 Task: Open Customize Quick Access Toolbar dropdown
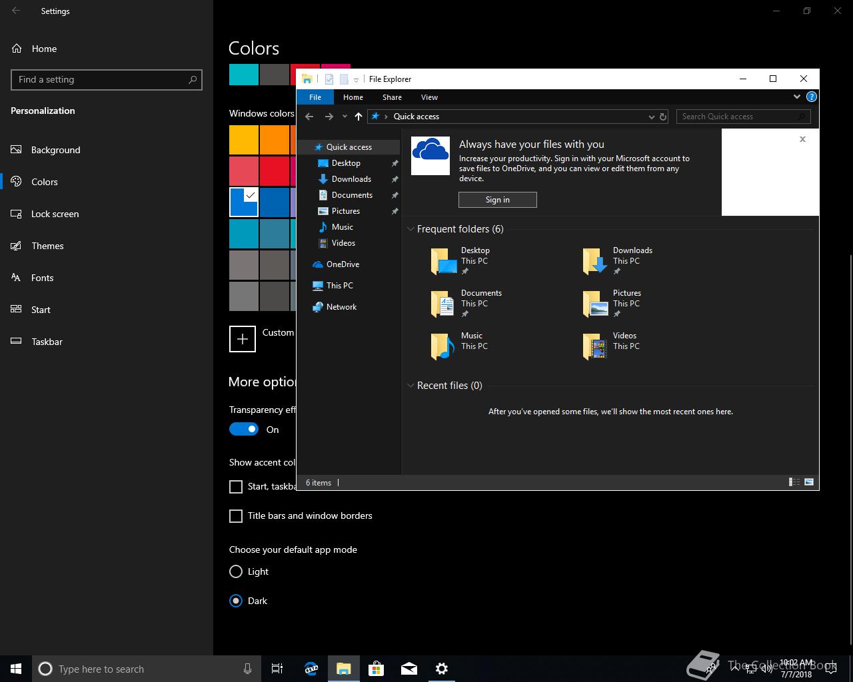pyautogui.click(x=356, y=80)
